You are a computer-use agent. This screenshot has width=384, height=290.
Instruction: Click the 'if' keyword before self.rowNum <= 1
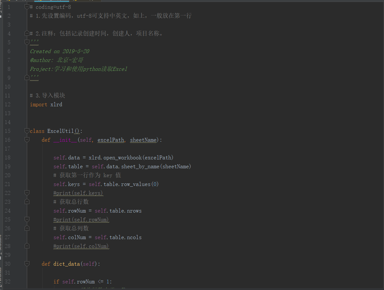56,282
